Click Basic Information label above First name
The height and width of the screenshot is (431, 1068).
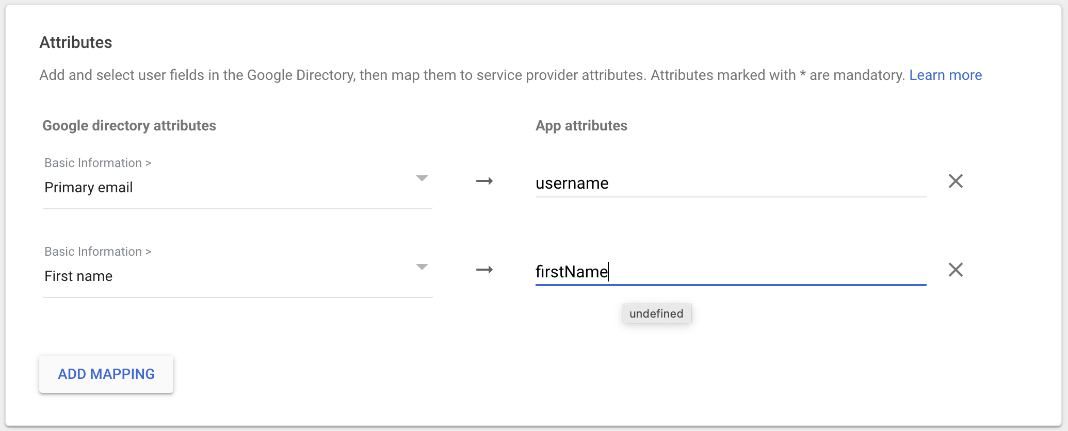click(x=98, y=252)
